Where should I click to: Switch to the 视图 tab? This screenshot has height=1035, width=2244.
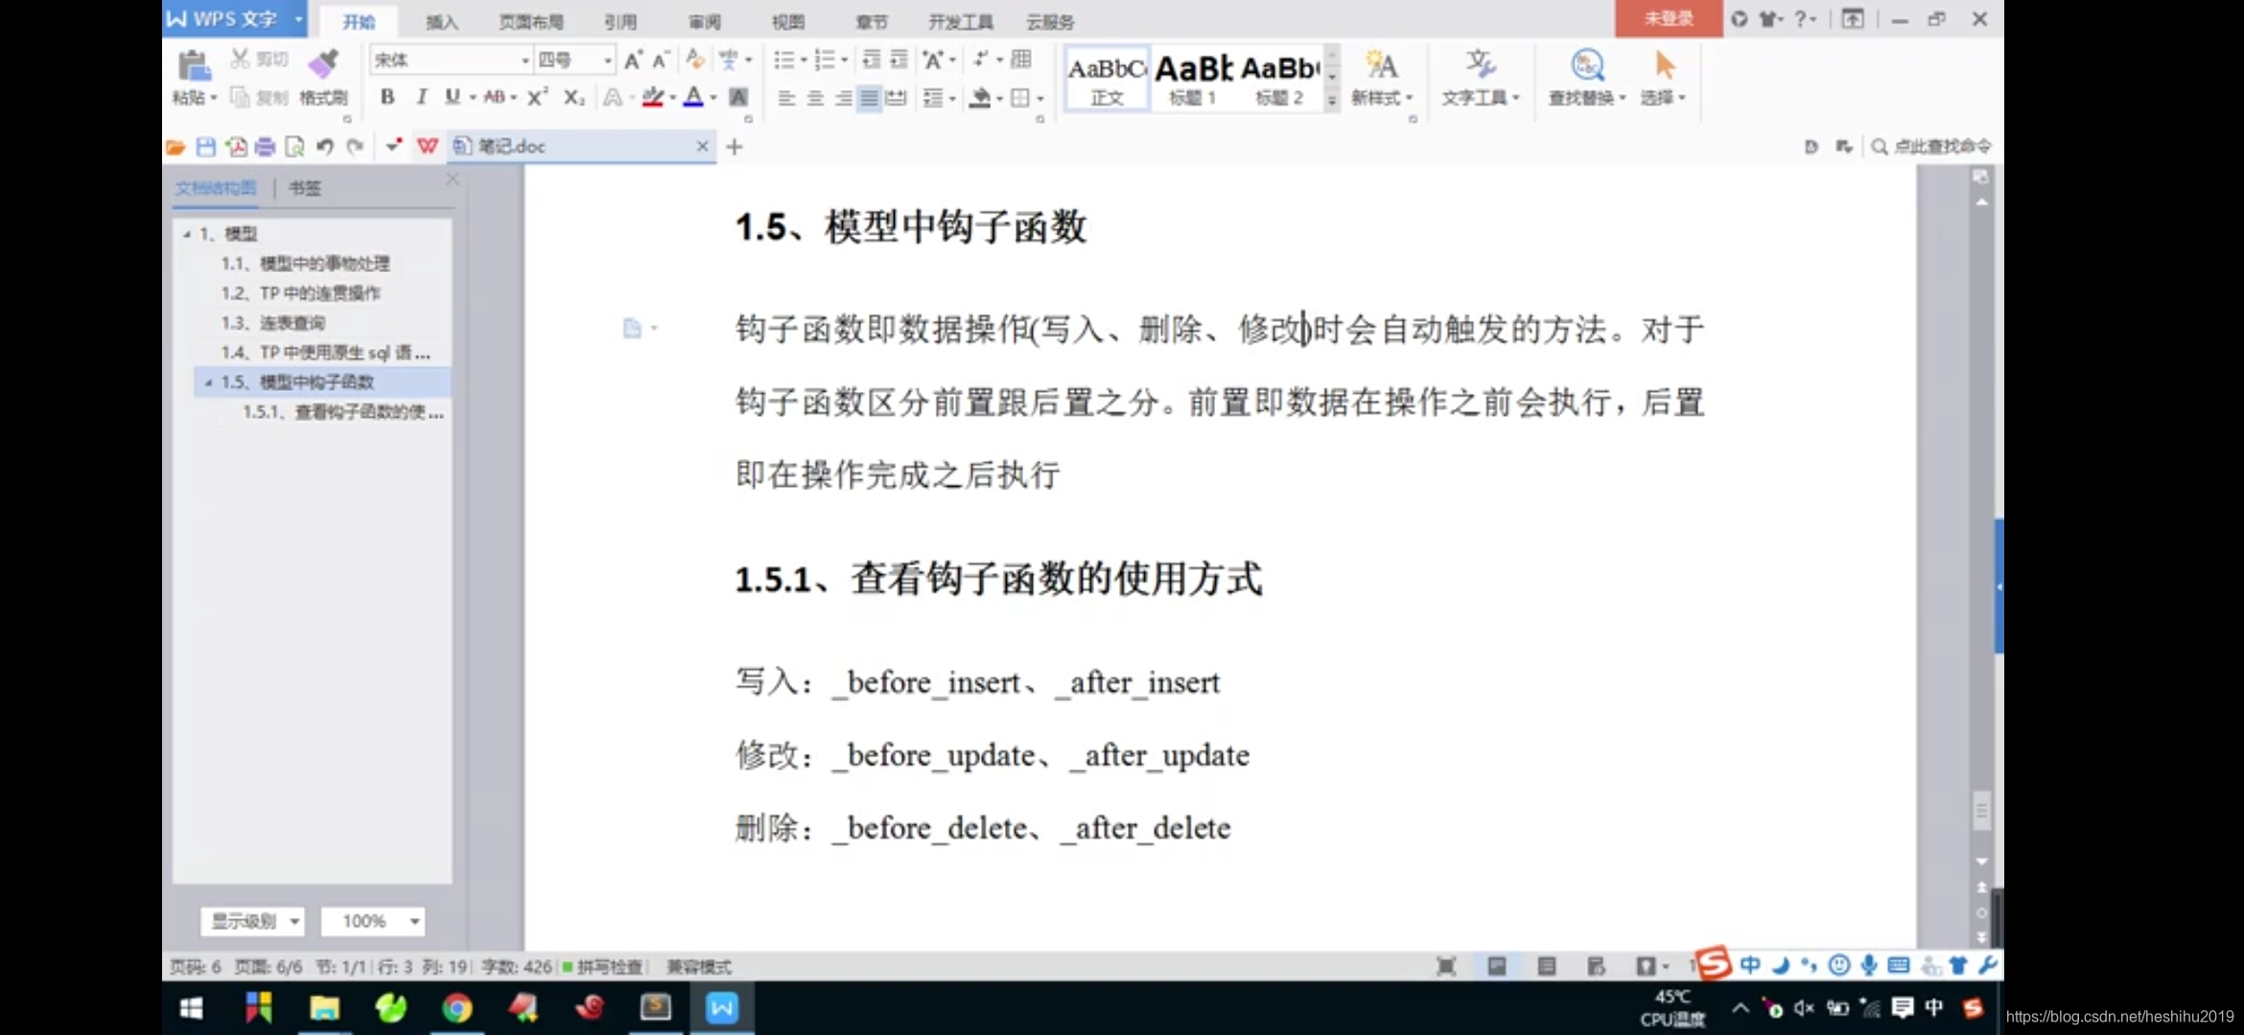pos(788,21)
